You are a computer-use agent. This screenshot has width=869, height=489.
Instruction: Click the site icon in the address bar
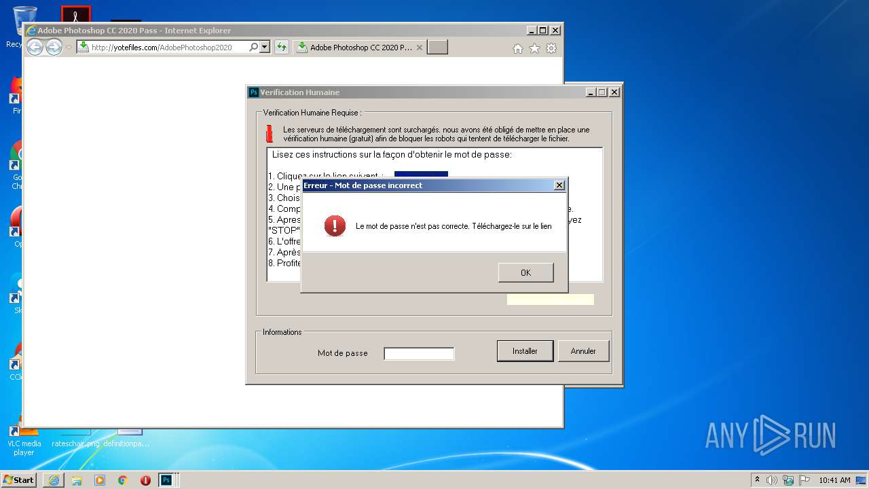coord(83,47)
